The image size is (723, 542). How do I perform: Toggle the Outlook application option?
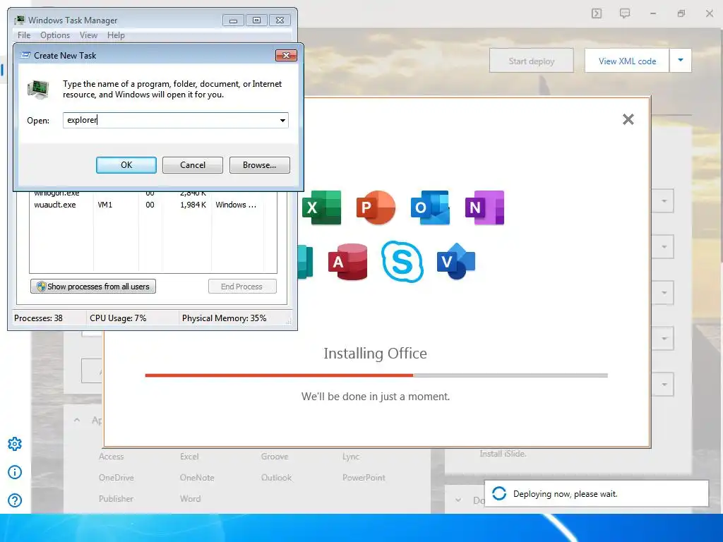click(x=276, y=478)
